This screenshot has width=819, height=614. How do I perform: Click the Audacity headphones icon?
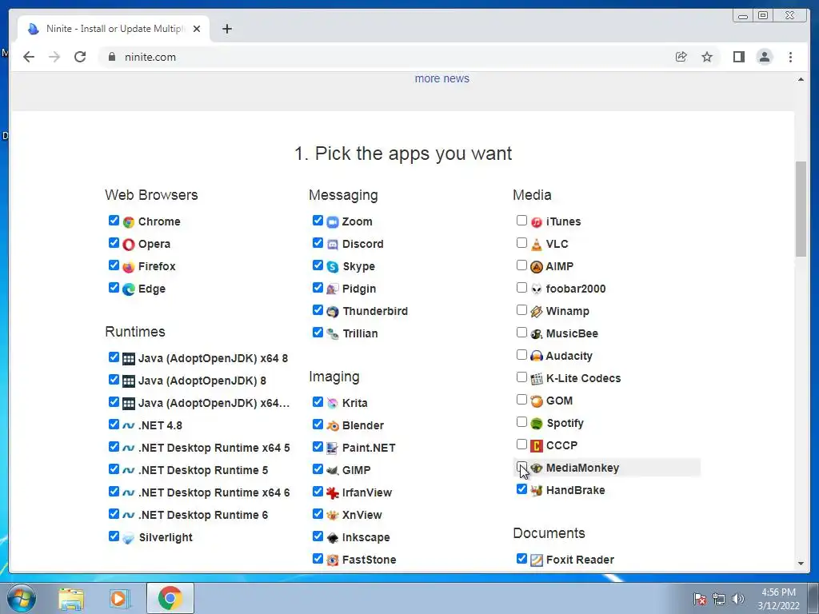(x=537, y=356)
